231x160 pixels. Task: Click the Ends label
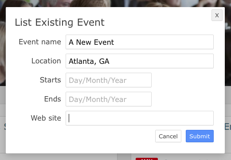pos(52,99)
